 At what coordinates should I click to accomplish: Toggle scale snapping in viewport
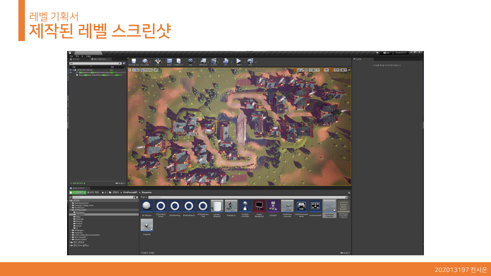click(332, 70)
